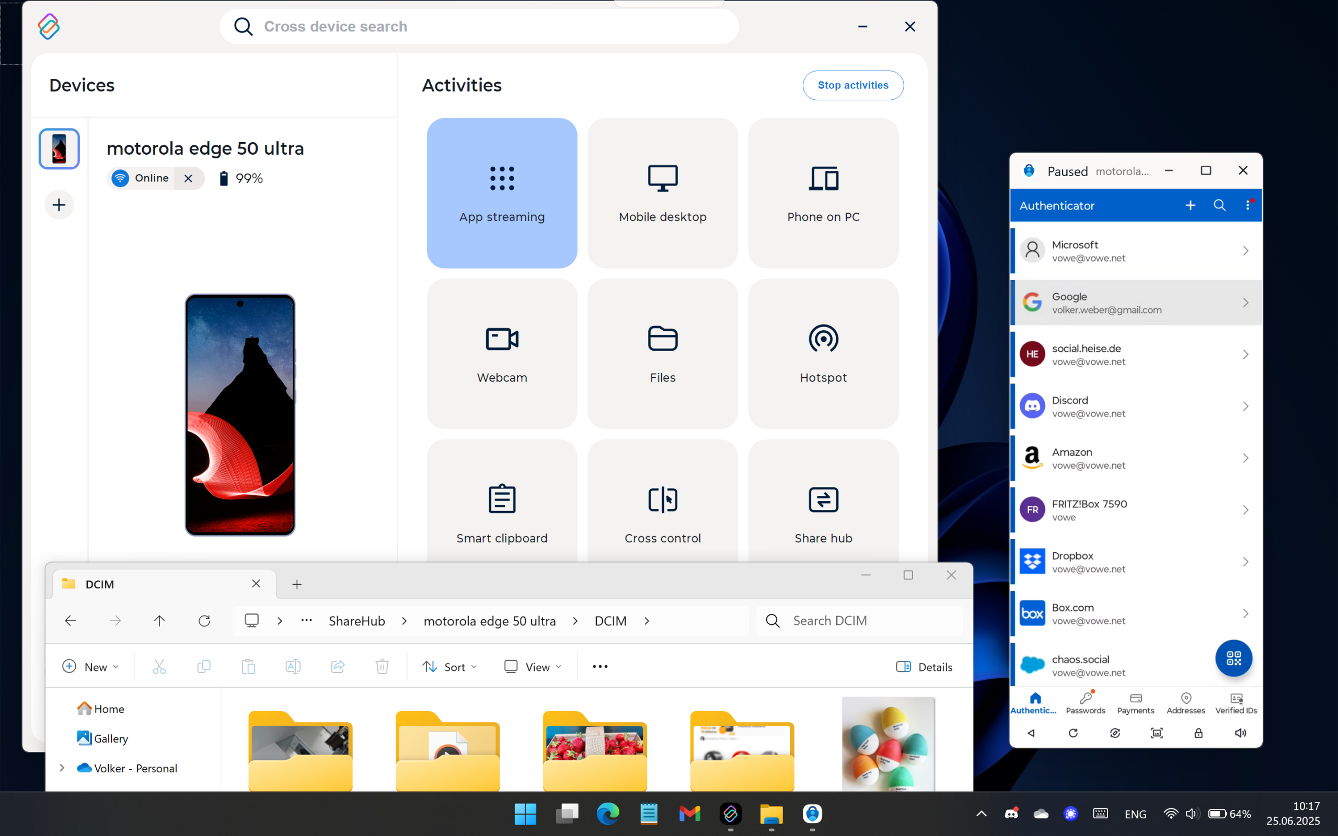Open the Payments tab in Authenticator

1135,703
